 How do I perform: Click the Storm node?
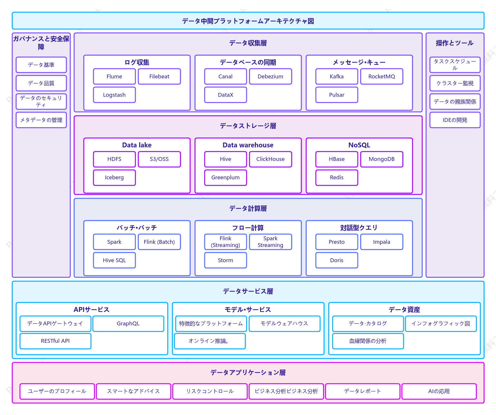[226, 260]
